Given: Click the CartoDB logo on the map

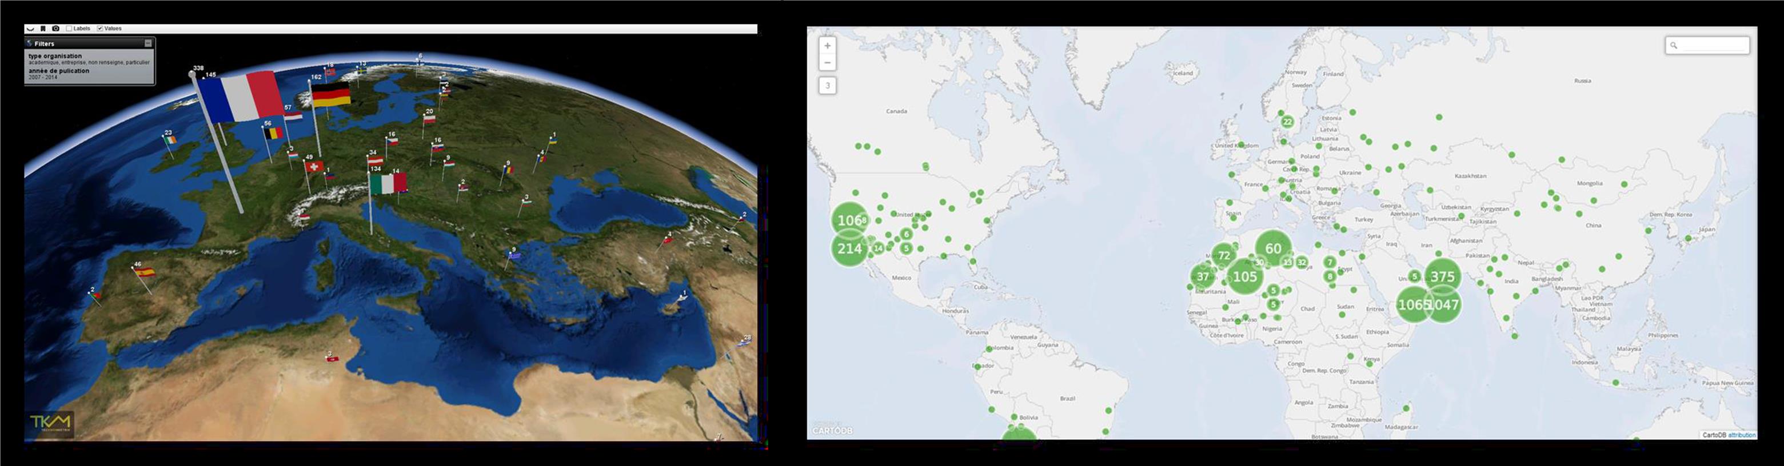Looking at the screenshot, I should point(832,430).
